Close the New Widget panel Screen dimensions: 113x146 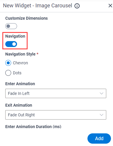[110, 6]
